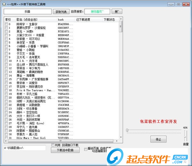Select song 萧全 - 海草舞
Screen dimensions: 192x166
point(26,76)
